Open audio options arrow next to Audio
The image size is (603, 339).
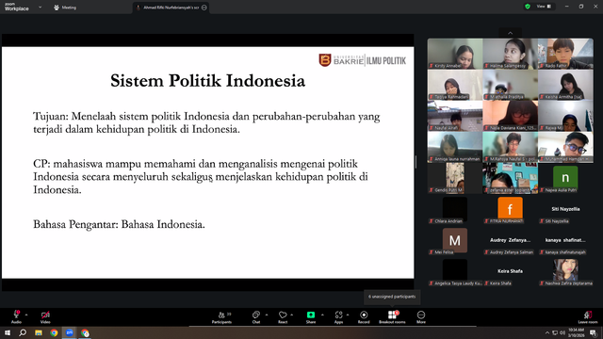pos(26,315)
